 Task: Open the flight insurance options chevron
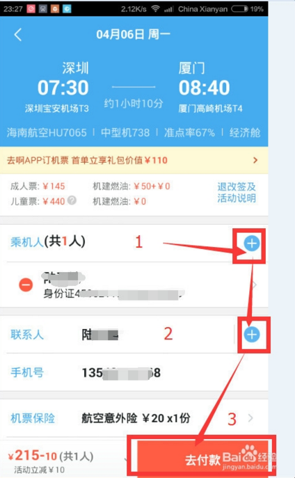click(250, 418)
